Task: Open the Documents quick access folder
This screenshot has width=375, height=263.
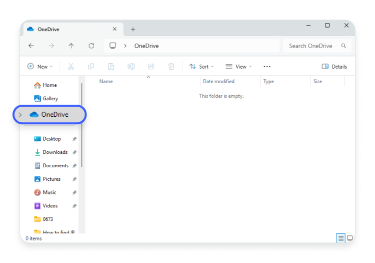Action: [x=51, y=165]
